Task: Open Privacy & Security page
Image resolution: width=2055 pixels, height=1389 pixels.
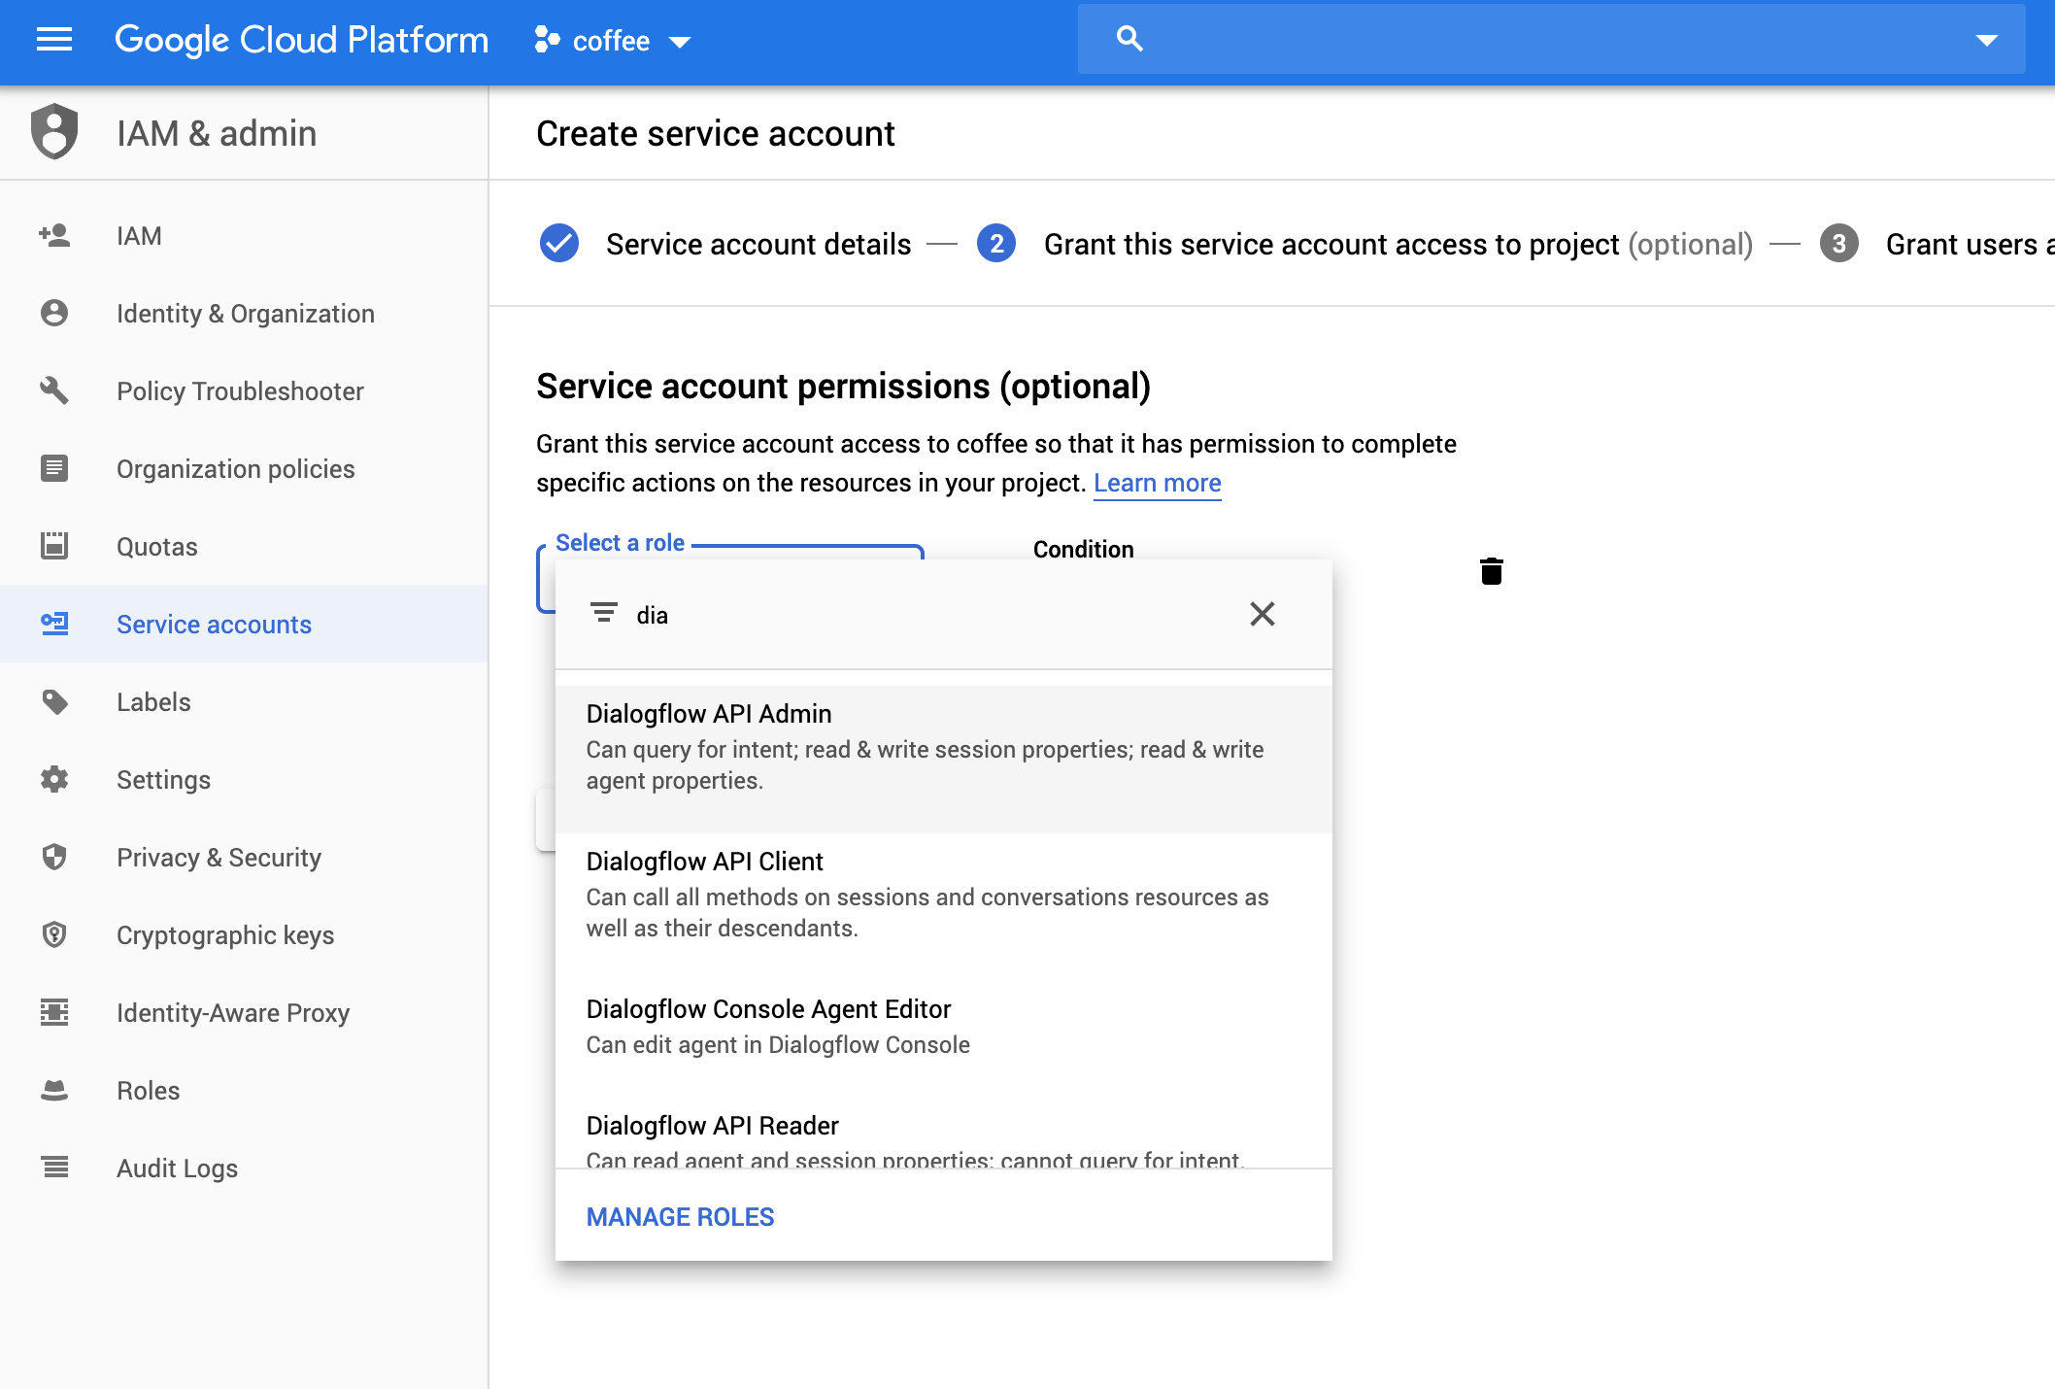Action: (244, 857)
